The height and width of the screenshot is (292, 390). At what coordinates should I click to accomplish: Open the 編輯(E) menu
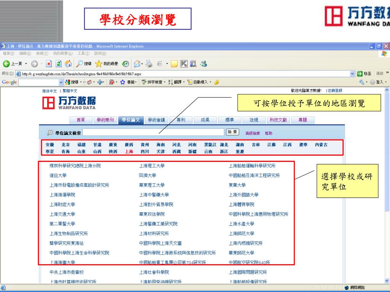pos(25,53)
